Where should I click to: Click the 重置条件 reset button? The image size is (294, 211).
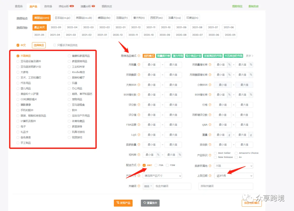(150, 203)
